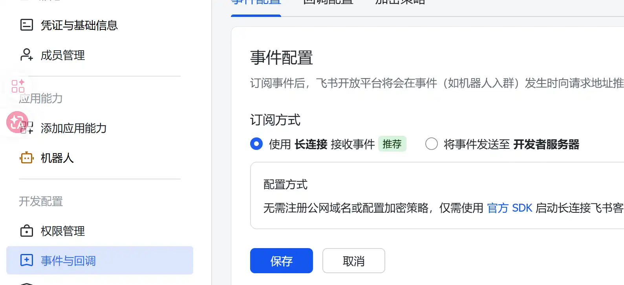Select 成员管理 in the sidebar

pyautogui.click(x=63, y=55)
